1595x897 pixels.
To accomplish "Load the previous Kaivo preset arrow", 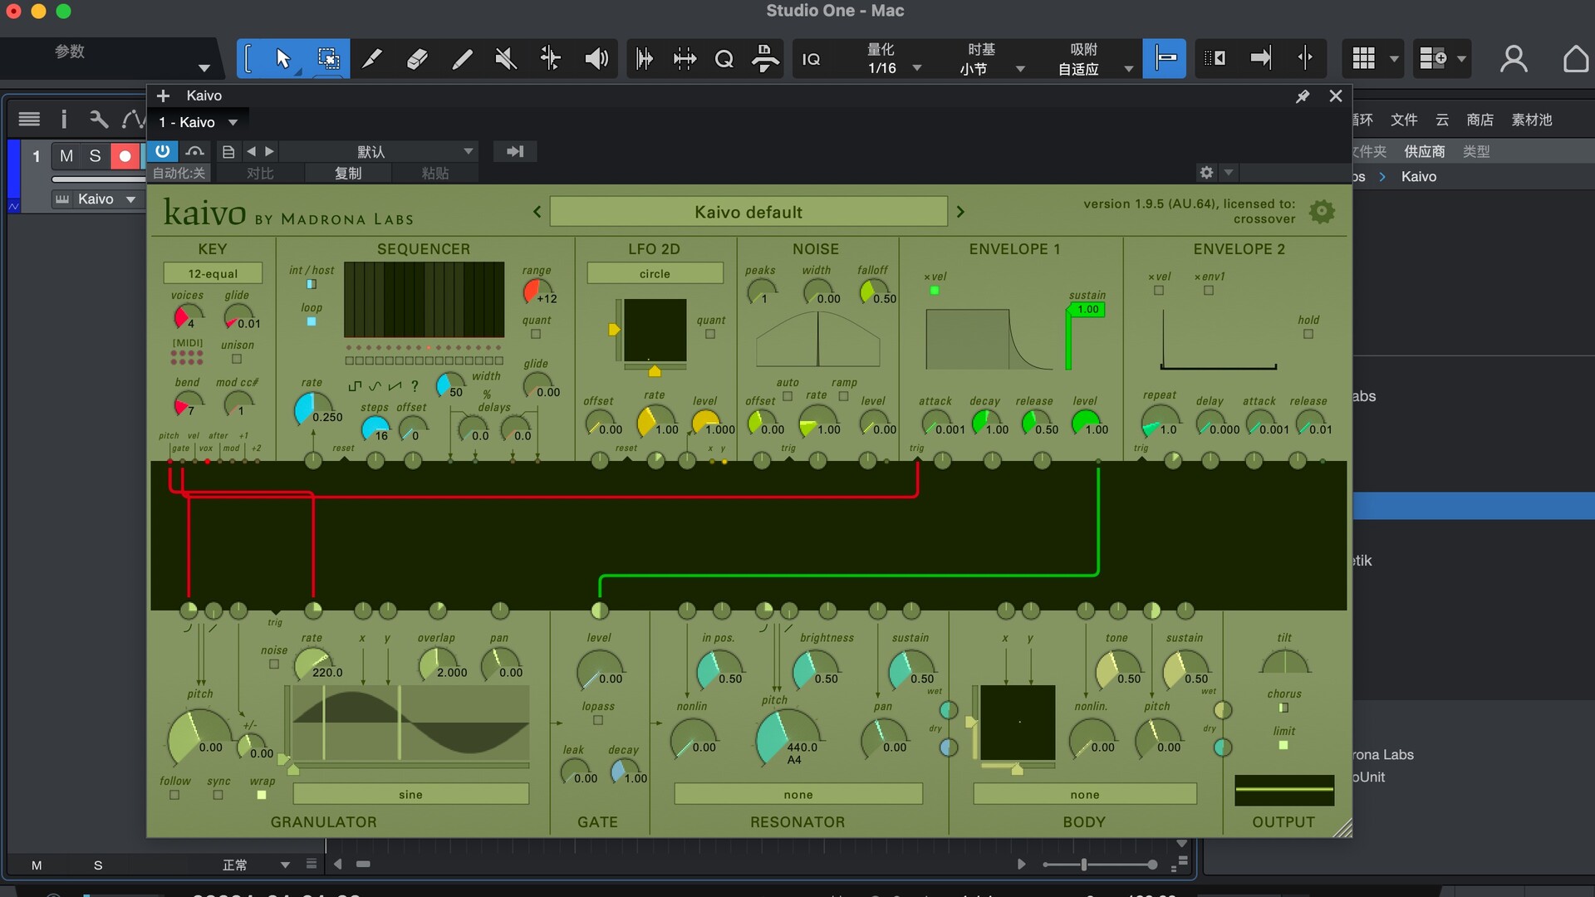I will pyautogui.click(x=537, y=212).
